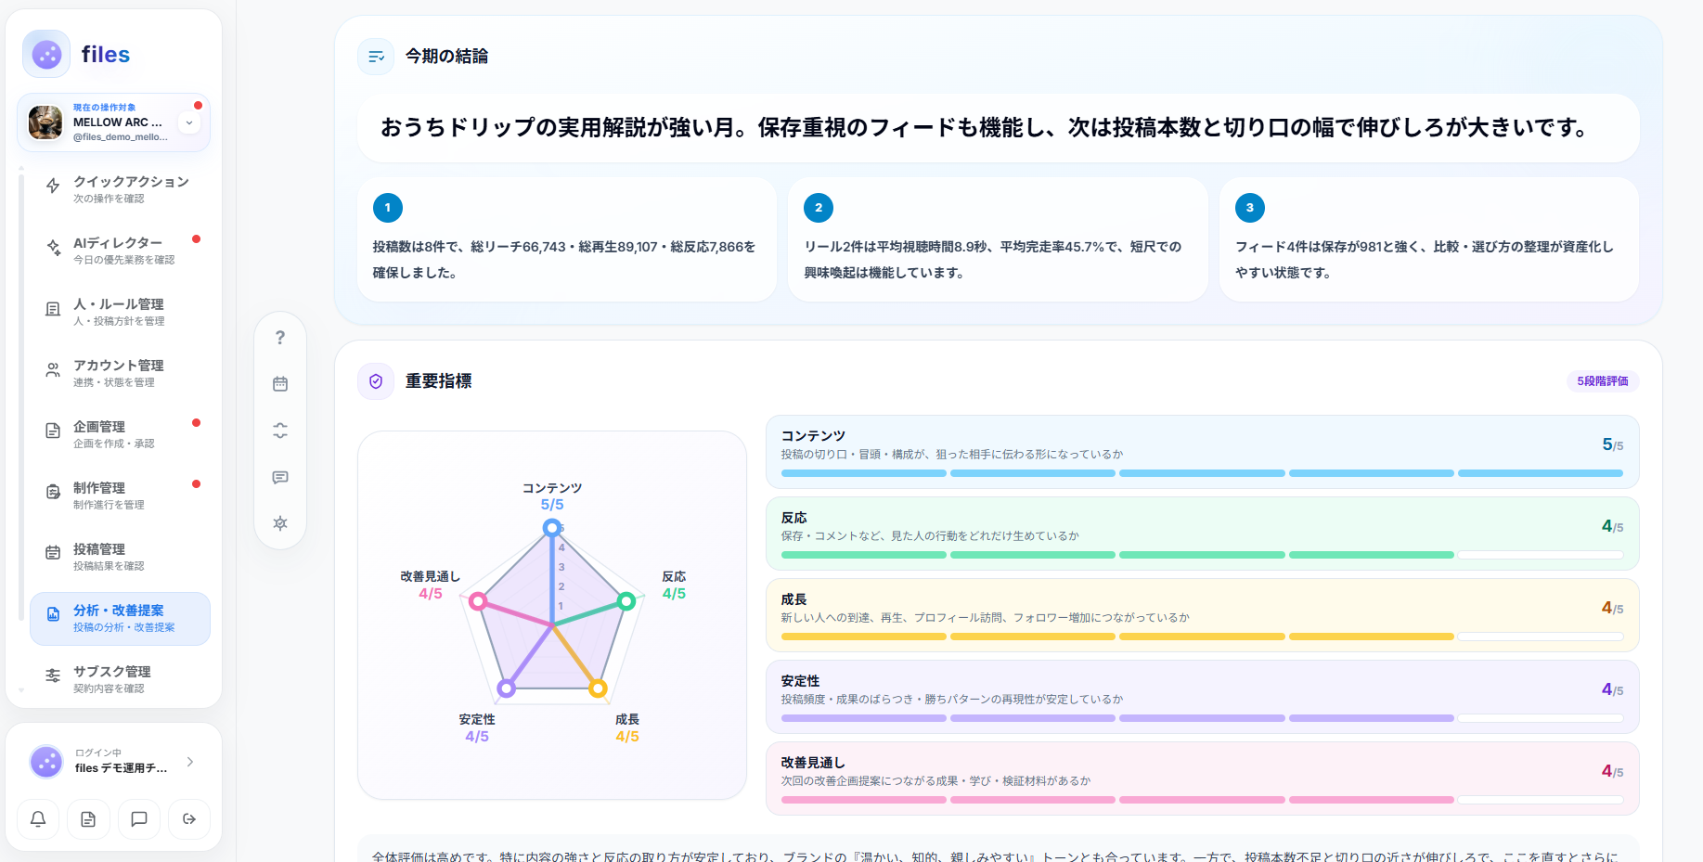Click the MELLOW ARC account avatar thumbnail
Viewport: 1703px width, 862px height.
[45, 122]
